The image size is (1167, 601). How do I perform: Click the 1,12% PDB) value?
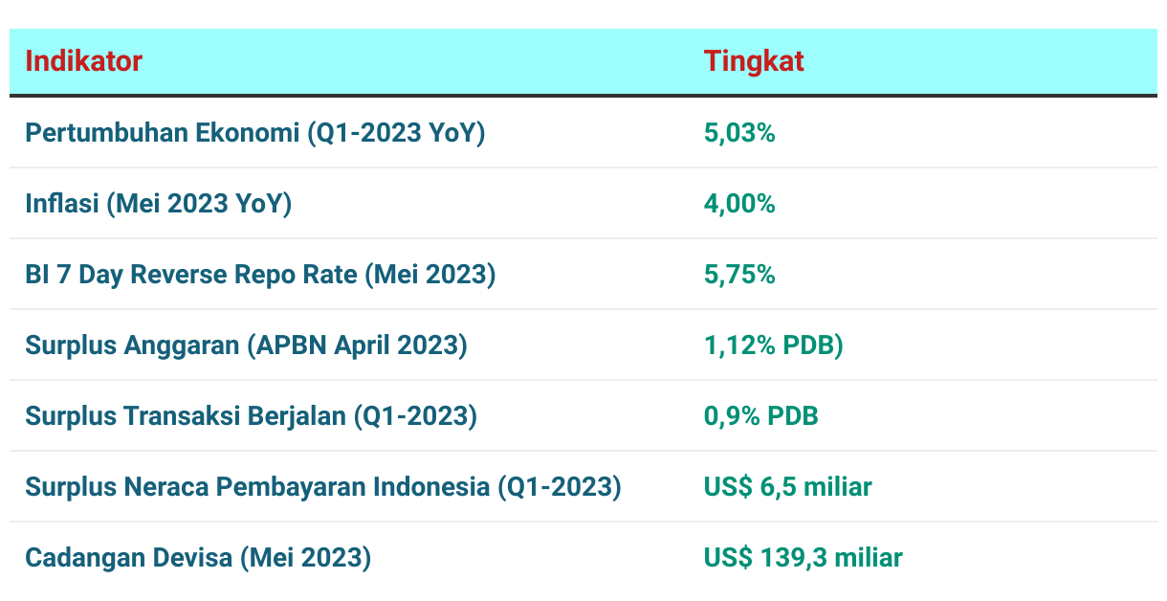pyautogui.click(x=774, y=345)
